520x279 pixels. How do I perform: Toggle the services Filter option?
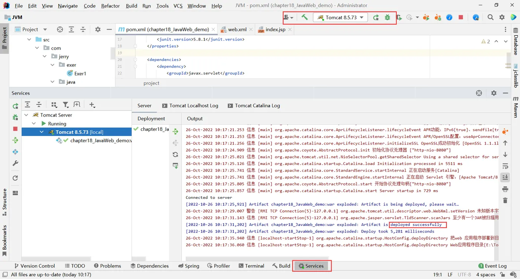pos(66,105)
